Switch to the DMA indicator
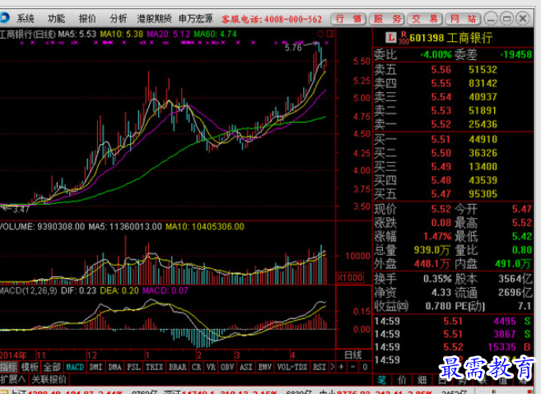541x394 pixels. (x=114, y=367)
